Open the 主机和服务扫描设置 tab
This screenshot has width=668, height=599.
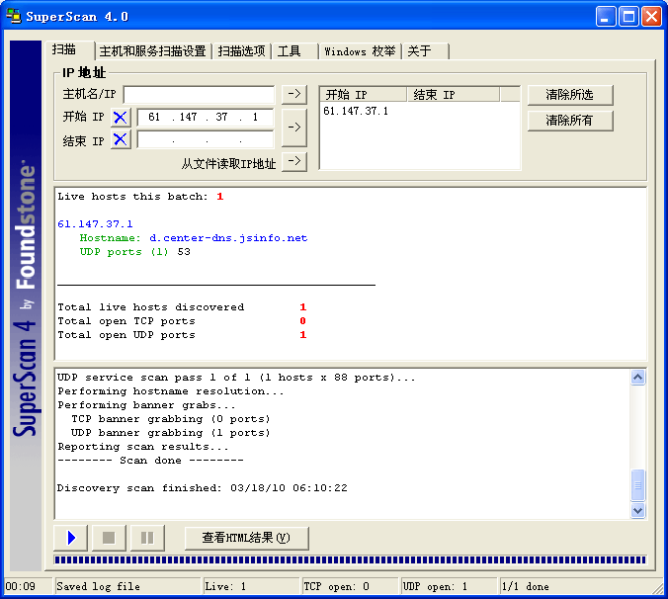[x=152, y=51]
